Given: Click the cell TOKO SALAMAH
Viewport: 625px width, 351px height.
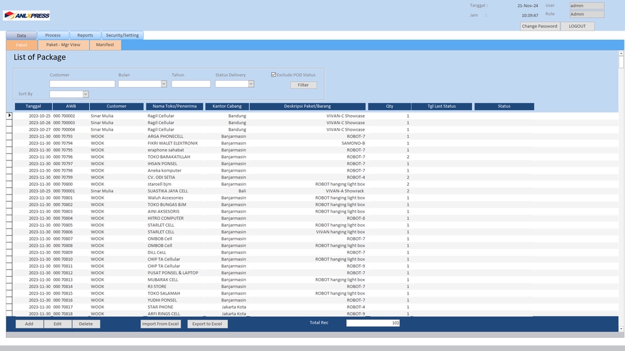Looking at the screenshot, I should click(163, 293).
